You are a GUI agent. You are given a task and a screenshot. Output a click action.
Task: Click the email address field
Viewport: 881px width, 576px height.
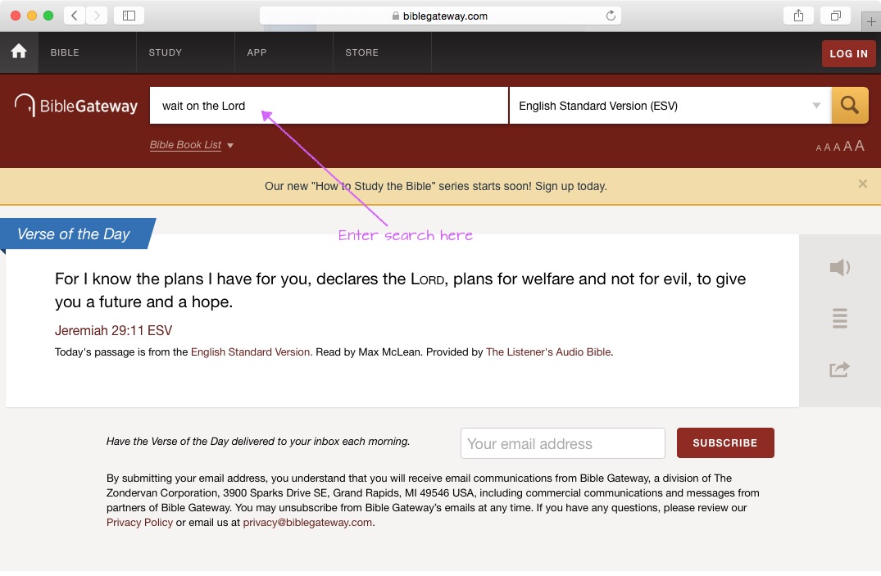[x=562, y=443]
